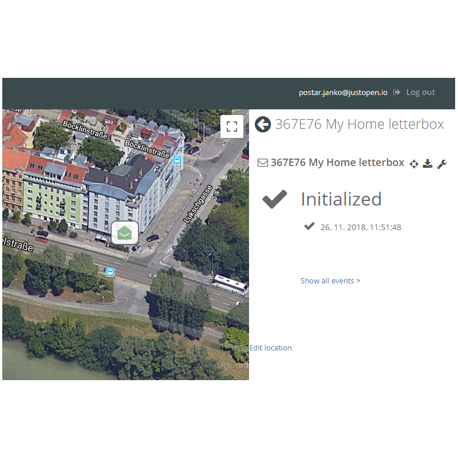
Task: Open Show all events
Action: click(330, 281)
